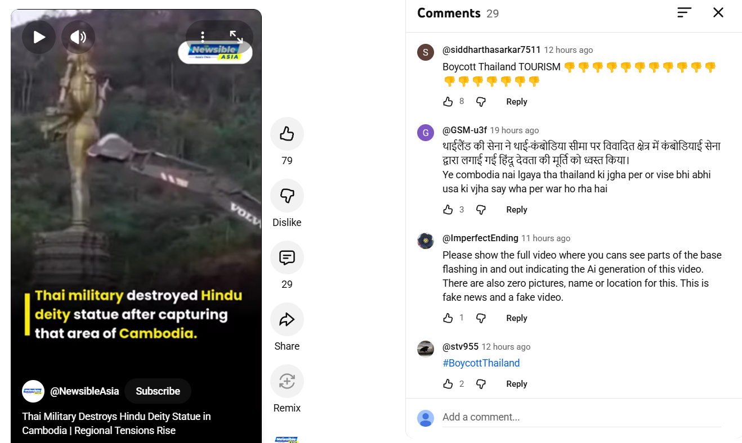Like siddharthasarkar7511's comment
The image size is (742, 443).
[448, 102]
